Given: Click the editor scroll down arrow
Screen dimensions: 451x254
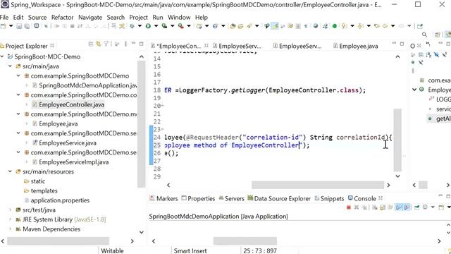Looking at the screenshot, I should click(397, 176).
